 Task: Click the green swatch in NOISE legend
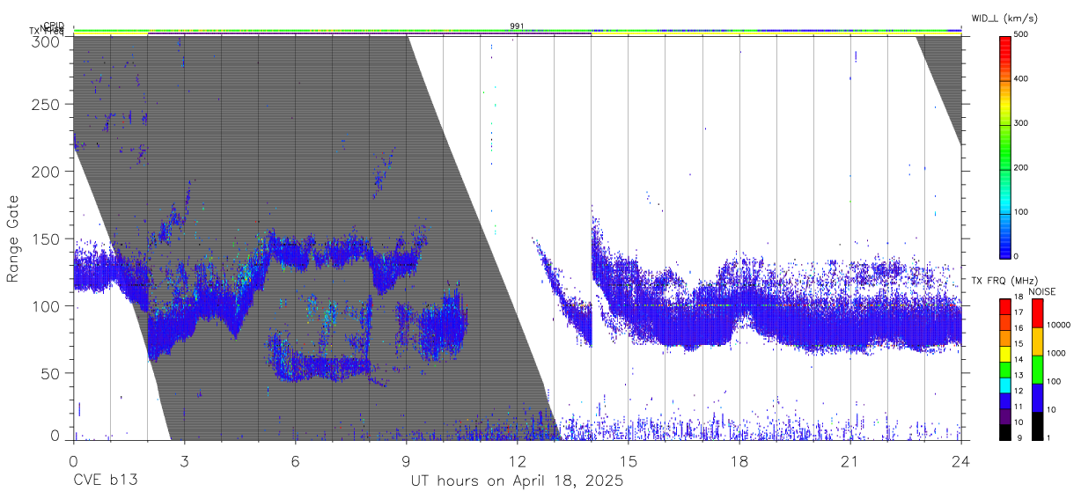pos(1037,369)
